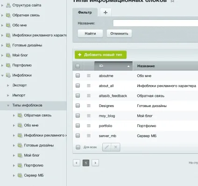This screenshot has height=186, width=198.
Task: Select the Фильтр tab
Action: 85,12
